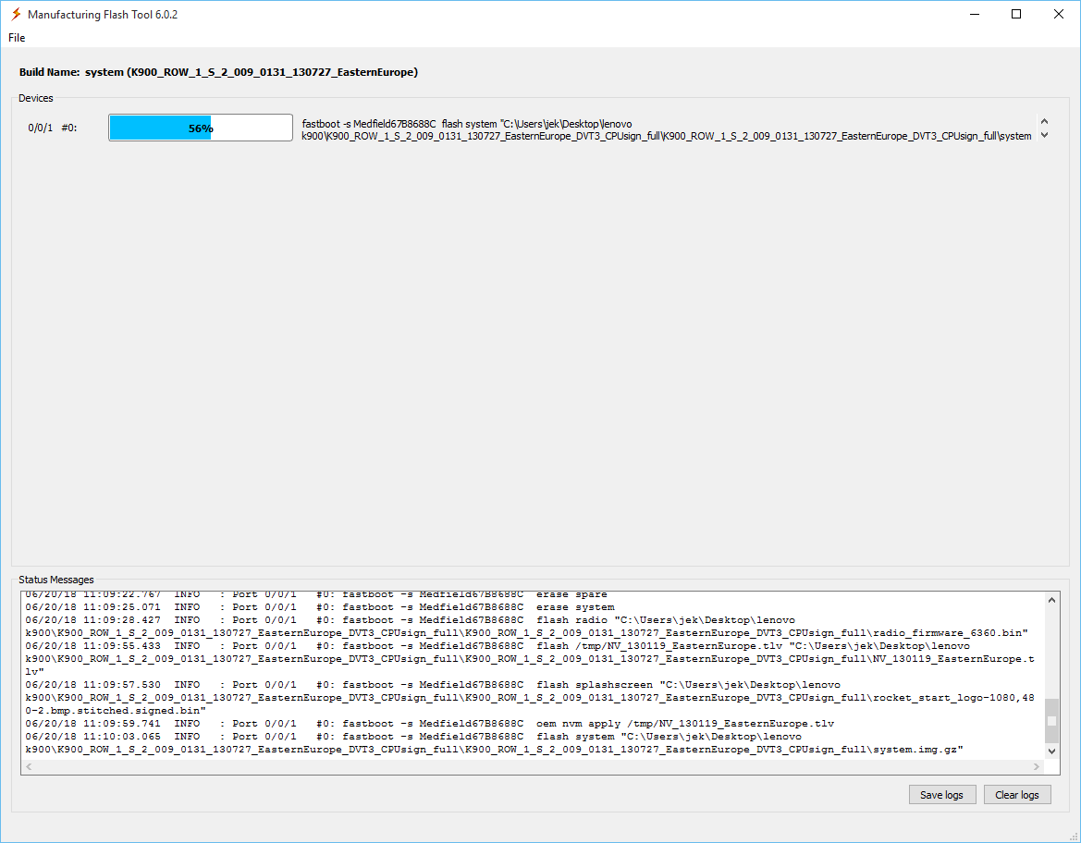
Task: Click the fastboot flash system command text
Action: 667,130
